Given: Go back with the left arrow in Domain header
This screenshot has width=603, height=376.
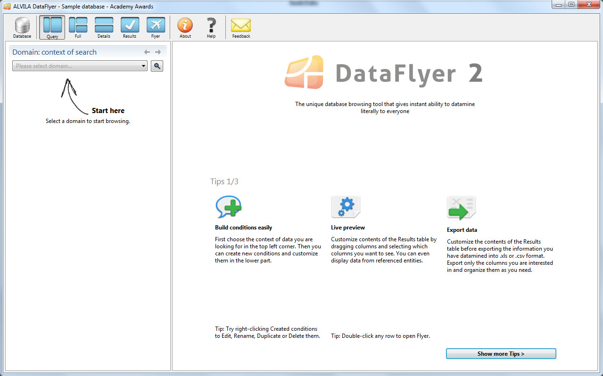Looking at the screenshot, I should click(147, 52).
